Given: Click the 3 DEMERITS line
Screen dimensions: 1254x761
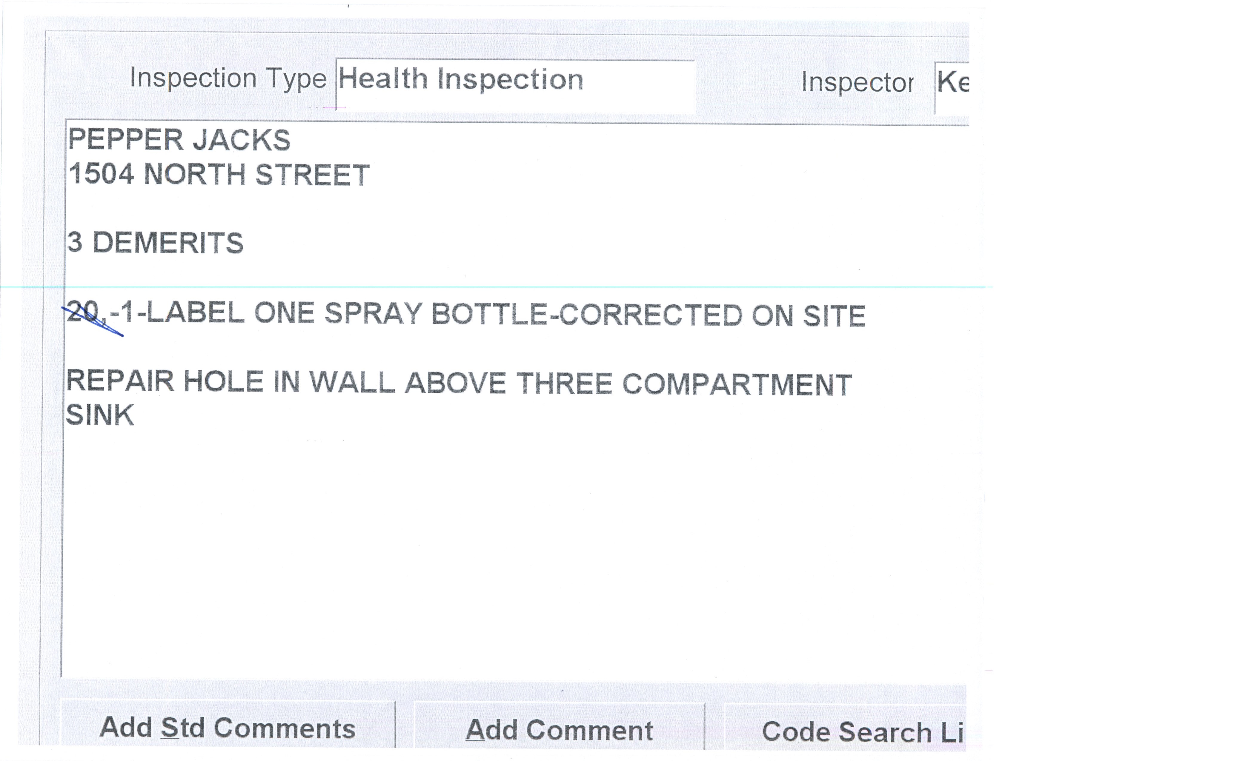Looking at the screenshot, I should 155,243.
